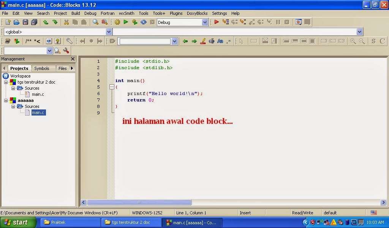Screen dimensions: 389x228
Task: Jump forward with green right arrow
Action: click(x=194, y=41)
